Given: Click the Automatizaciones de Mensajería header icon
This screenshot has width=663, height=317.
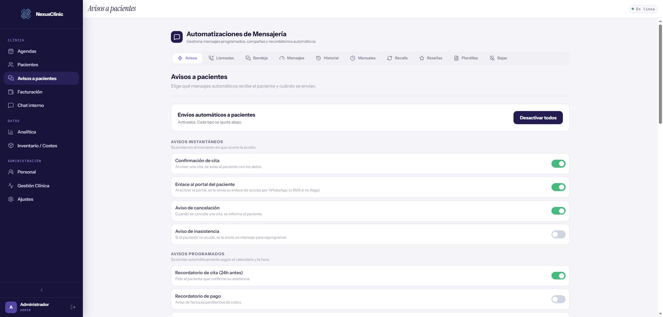Looking at the screenshot, I should pos(177,37).
